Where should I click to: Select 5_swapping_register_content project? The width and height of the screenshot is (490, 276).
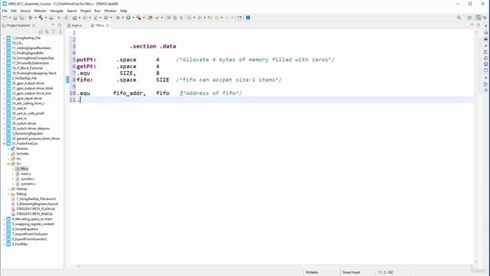33,224
